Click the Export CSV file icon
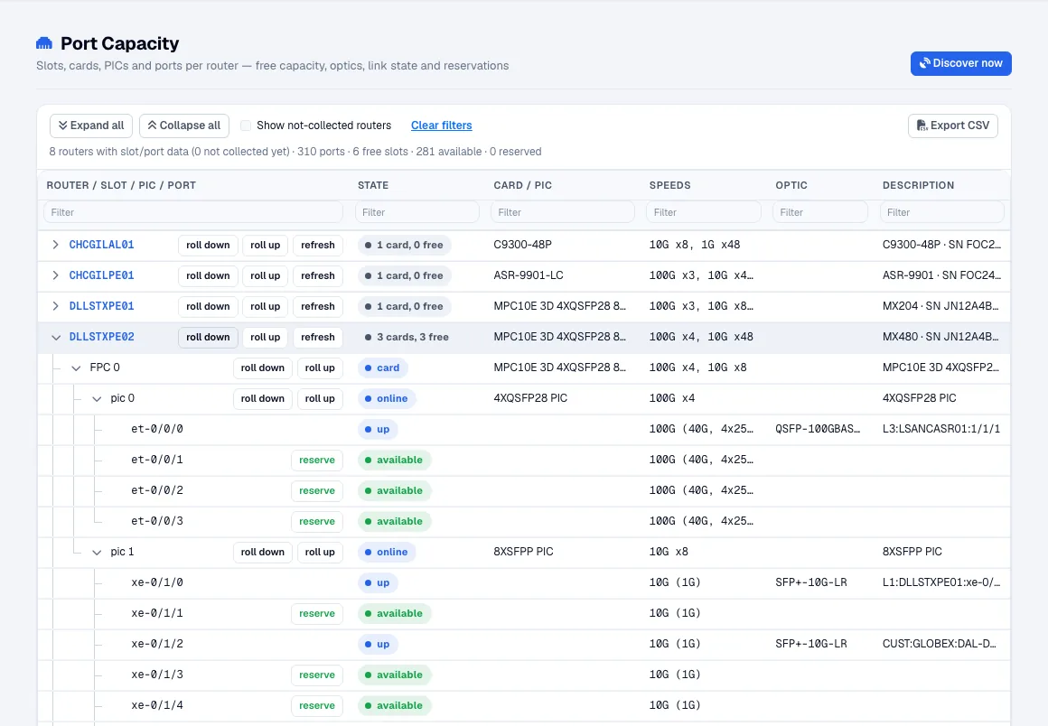The image size is (1048, 726). click(922, 126)
